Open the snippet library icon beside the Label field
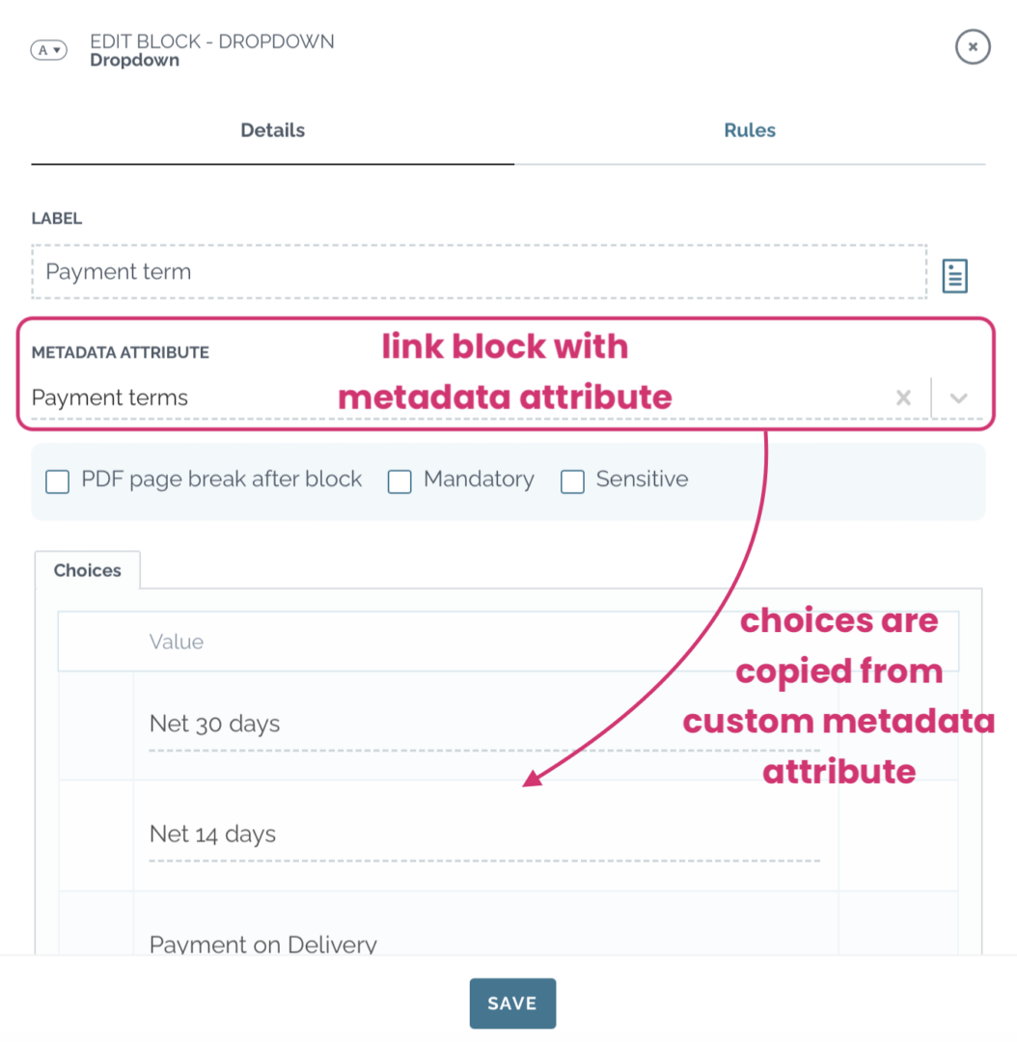The image size is (1017, 1042). [x=954, y=276]
